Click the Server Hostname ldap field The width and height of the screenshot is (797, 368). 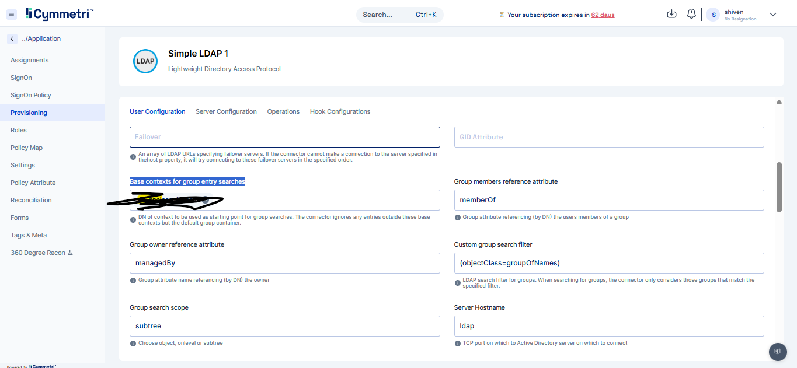tap(609, 326)
